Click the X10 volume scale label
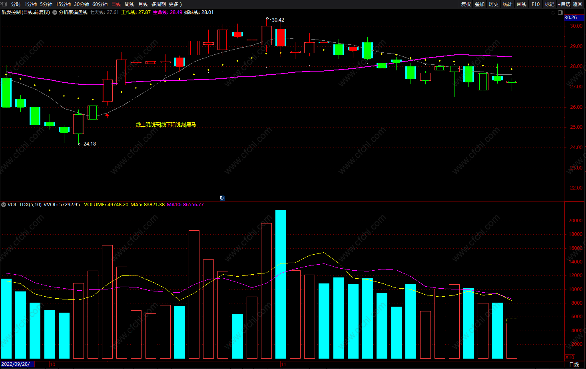This screenshot has height=369, width=586. (570, 357)
